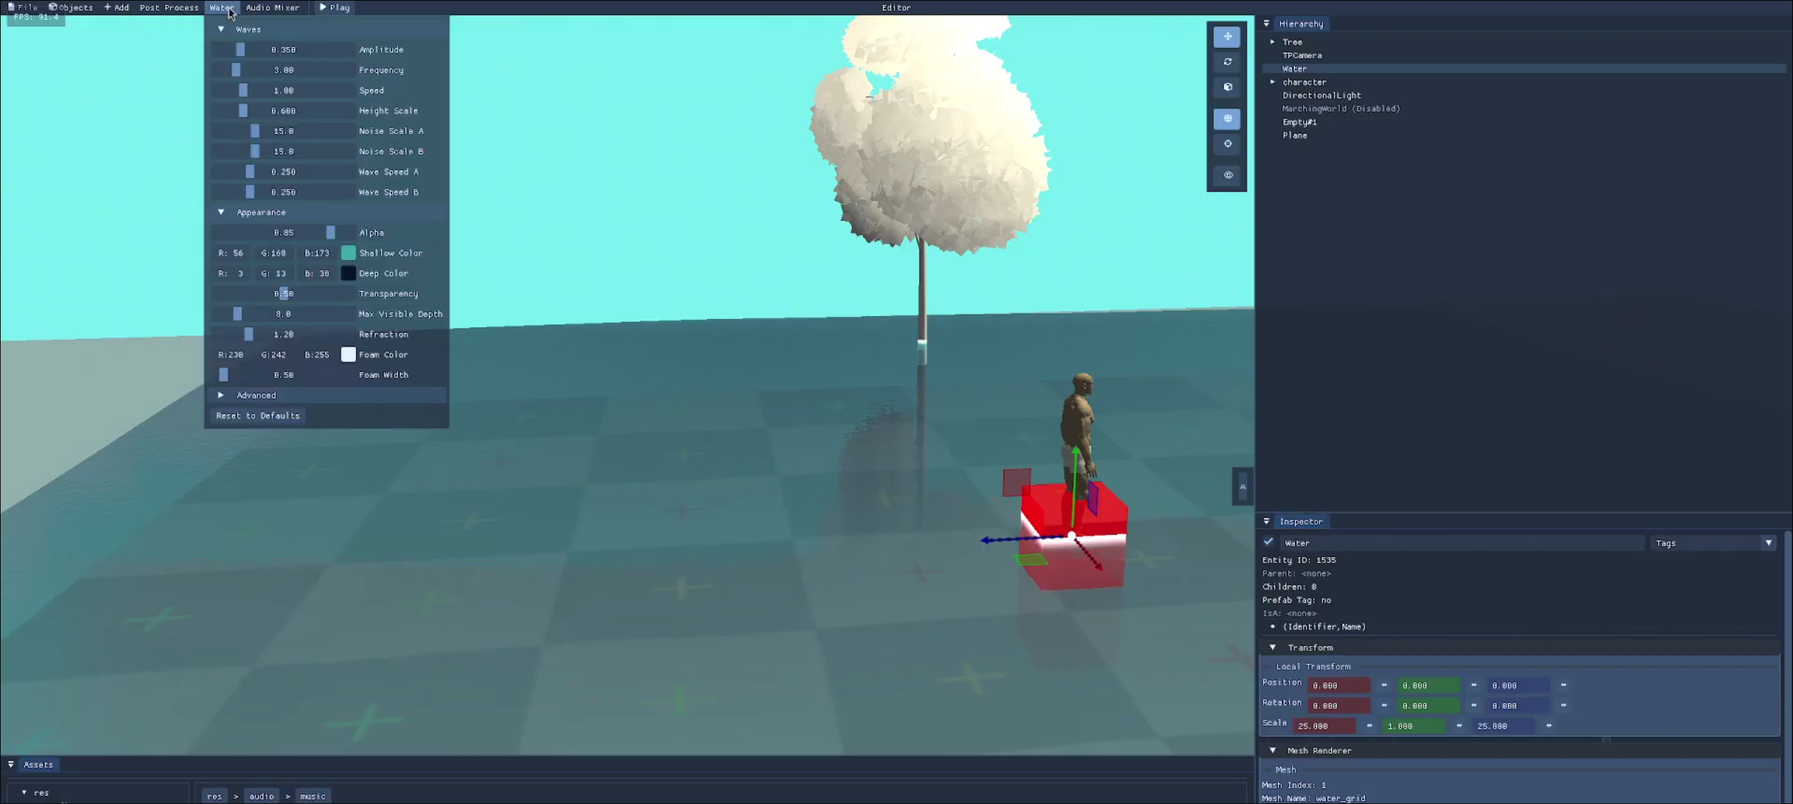Click Reset to Defaults button
This screenshot has height=804, width=1793.
pyautogui.click(x=258, y=416)
